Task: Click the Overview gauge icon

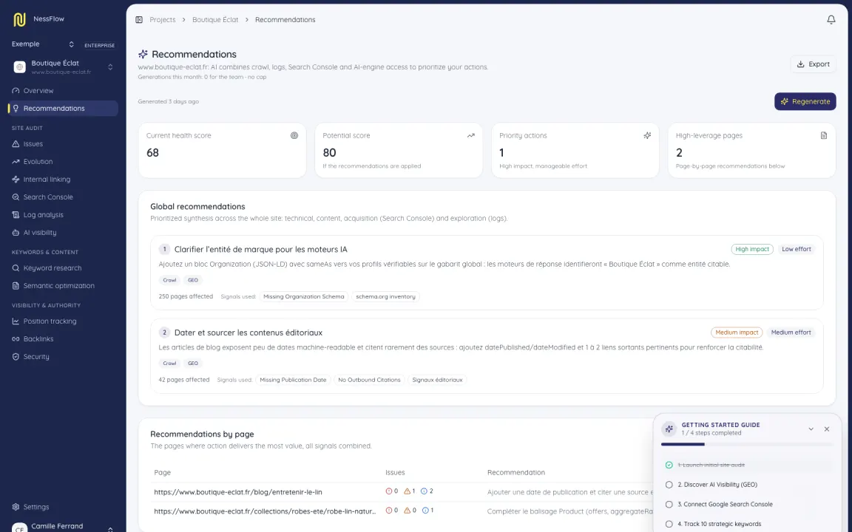Action: [16, 91]
